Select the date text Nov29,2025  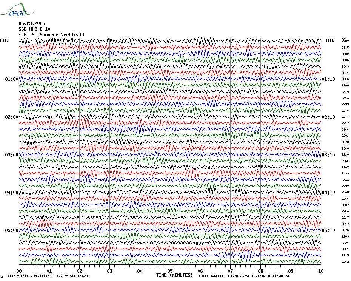32,23
